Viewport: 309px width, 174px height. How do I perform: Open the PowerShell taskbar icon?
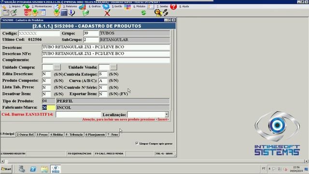33,169
